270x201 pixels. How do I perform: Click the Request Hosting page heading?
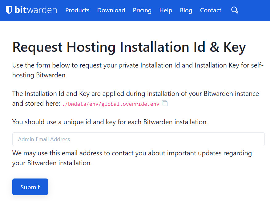click(x=129, y=47)
